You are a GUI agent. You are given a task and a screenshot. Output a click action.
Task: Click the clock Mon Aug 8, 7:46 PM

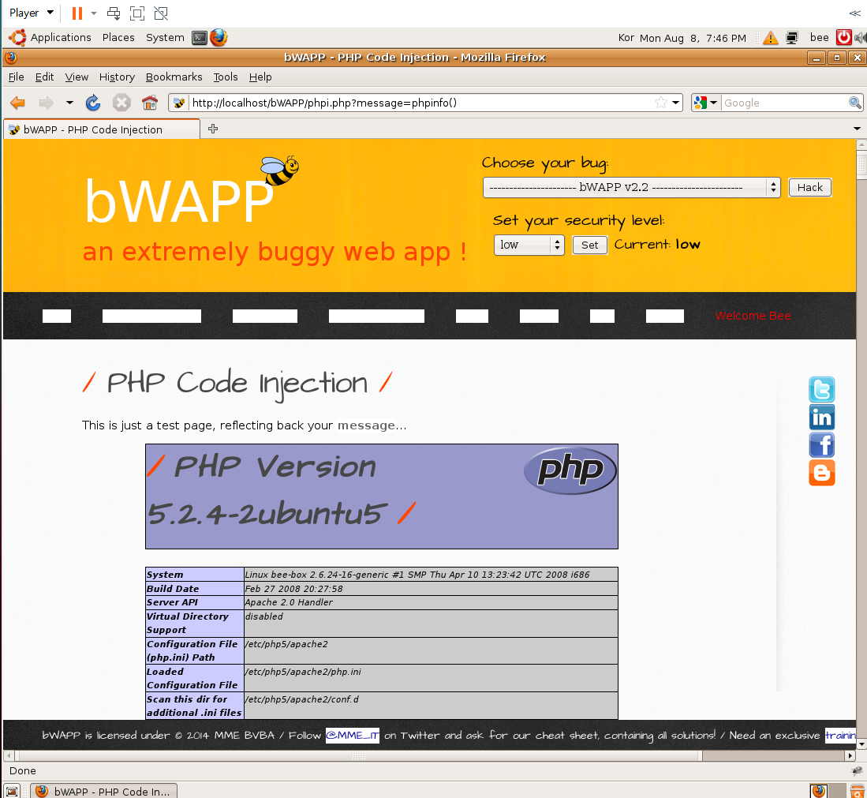click(693, 38)
